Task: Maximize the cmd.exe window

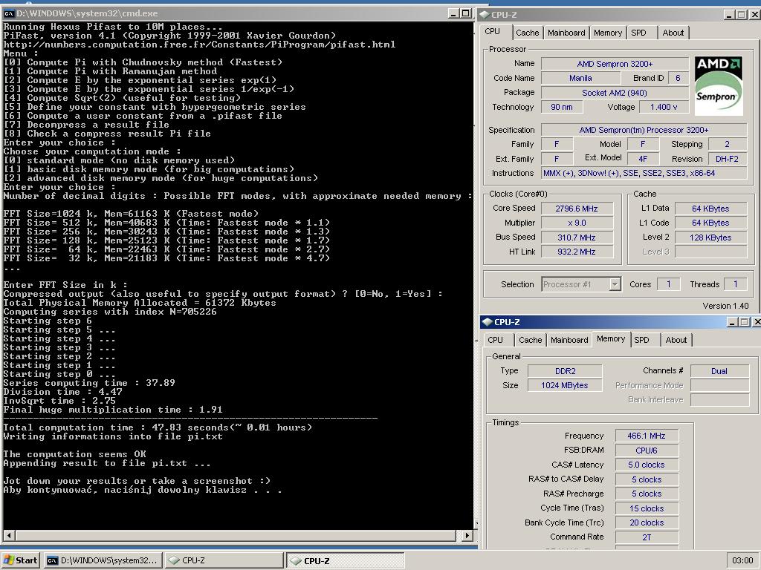Action: tap(465, 13)
